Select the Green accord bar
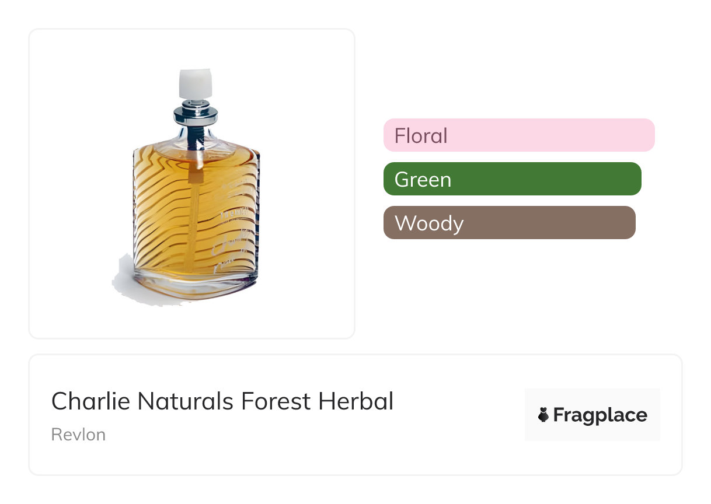The width and height of the screenshot is (711, 504). point(512,179)
